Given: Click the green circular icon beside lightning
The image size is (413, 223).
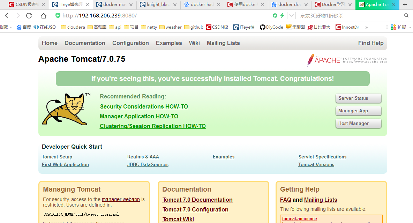Looking at the screenshot, I should 275,16.
